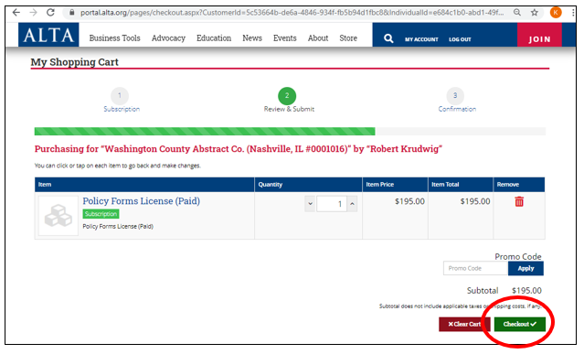This screenshot has width=584, height=354.
Task: Select step 2 Review & Submit circle
Action: [x=287, y=96]
